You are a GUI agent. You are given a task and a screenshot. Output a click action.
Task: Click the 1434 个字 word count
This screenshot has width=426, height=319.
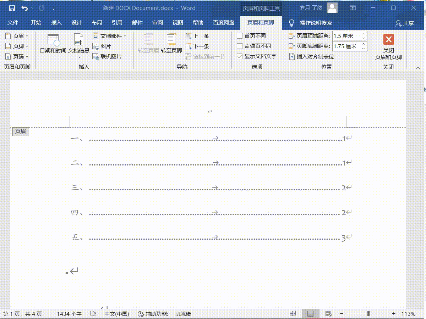pyautogui.click(x=69, y=314)
